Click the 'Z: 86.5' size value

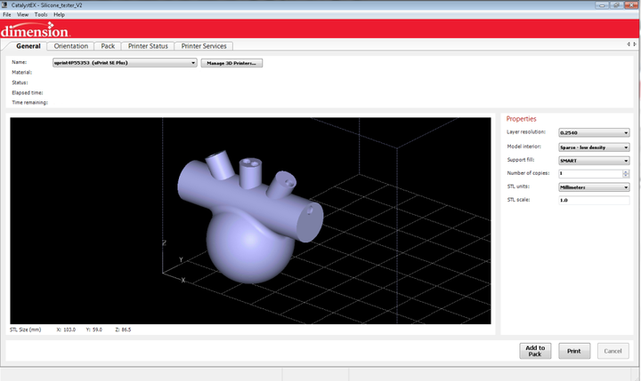pyautogui.click(x=123, y=329)
